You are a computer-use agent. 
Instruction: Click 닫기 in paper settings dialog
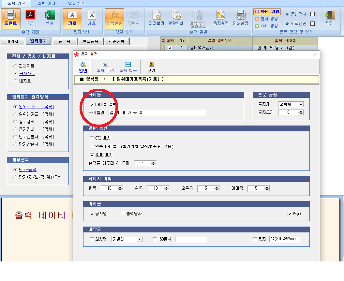(151, 67)
